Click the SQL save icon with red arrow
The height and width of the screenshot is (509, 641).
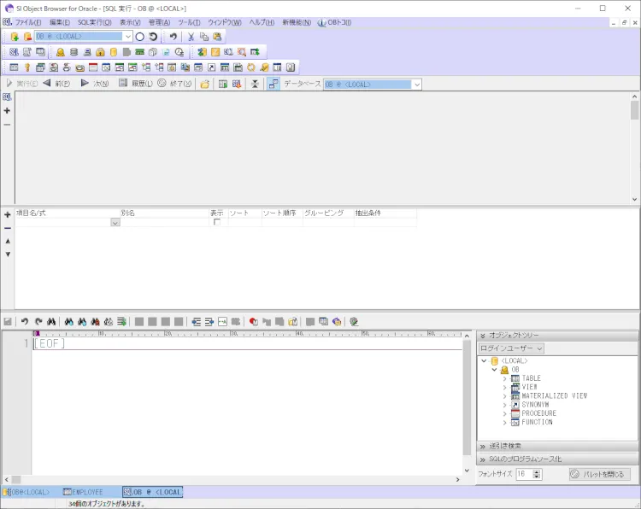(x=236, y=85)
